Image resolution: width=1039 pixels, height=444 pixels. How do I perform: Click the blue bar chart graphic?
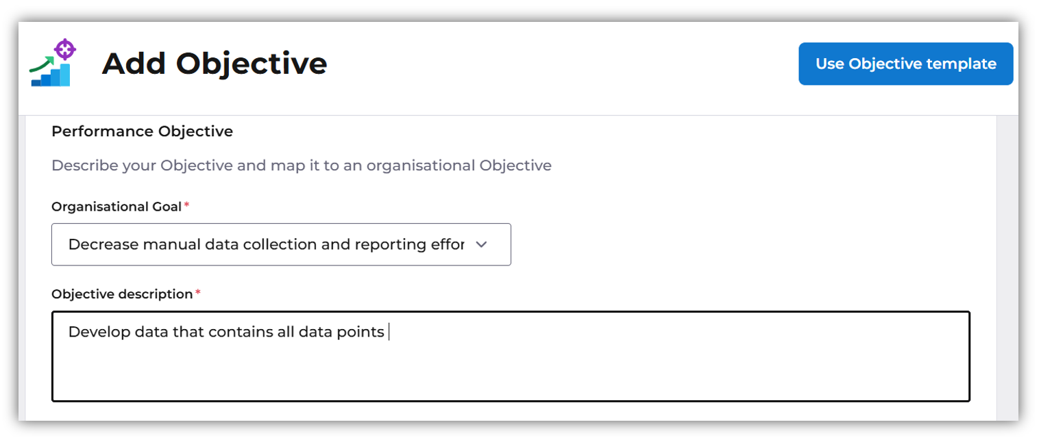pos(52,76)
